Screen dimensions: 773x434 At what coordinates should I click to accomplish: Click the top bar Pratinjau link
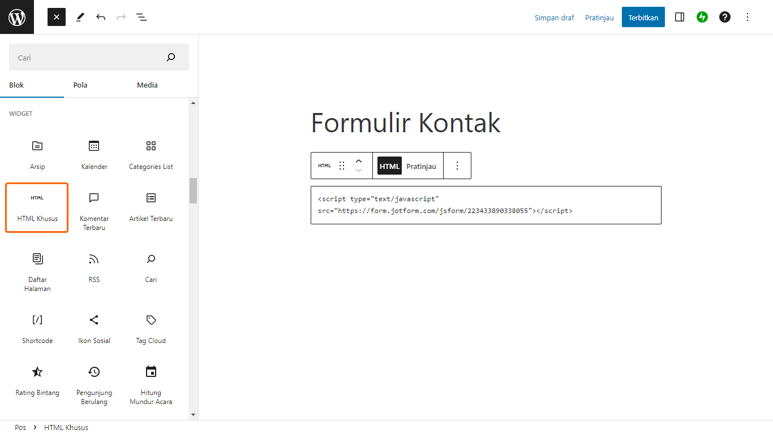(599, 18)
